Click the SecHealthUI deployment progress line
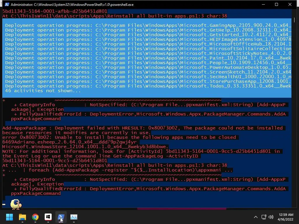 click(148, 77)
